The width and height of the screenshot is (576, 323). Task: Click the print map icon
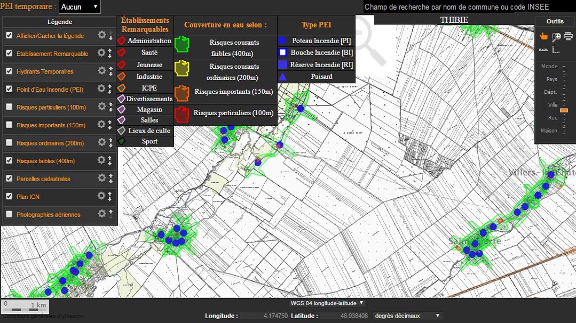pos(568,36)
